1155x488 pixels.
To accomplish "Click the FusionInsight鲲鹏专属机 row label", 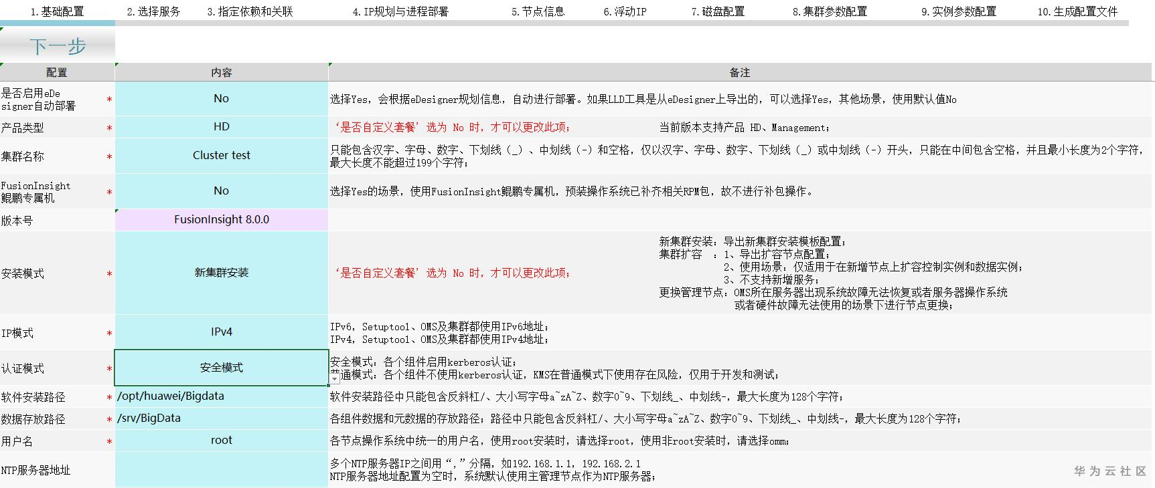I will pyautogui.click(x=35, y=192).
